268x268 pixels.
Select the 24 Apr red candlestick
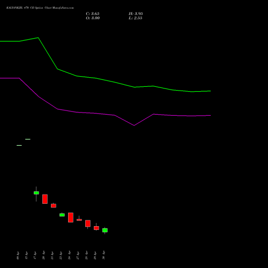[71, 218]
